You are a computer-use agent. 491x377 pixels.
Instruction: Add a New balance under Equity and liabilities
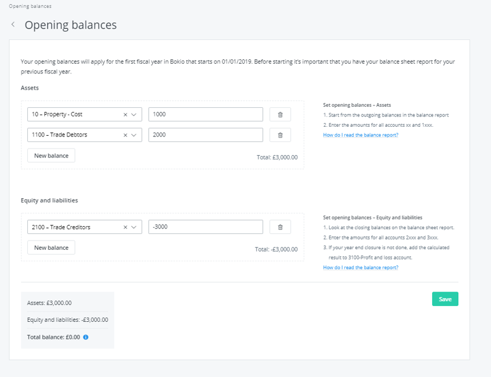point(51,247)
